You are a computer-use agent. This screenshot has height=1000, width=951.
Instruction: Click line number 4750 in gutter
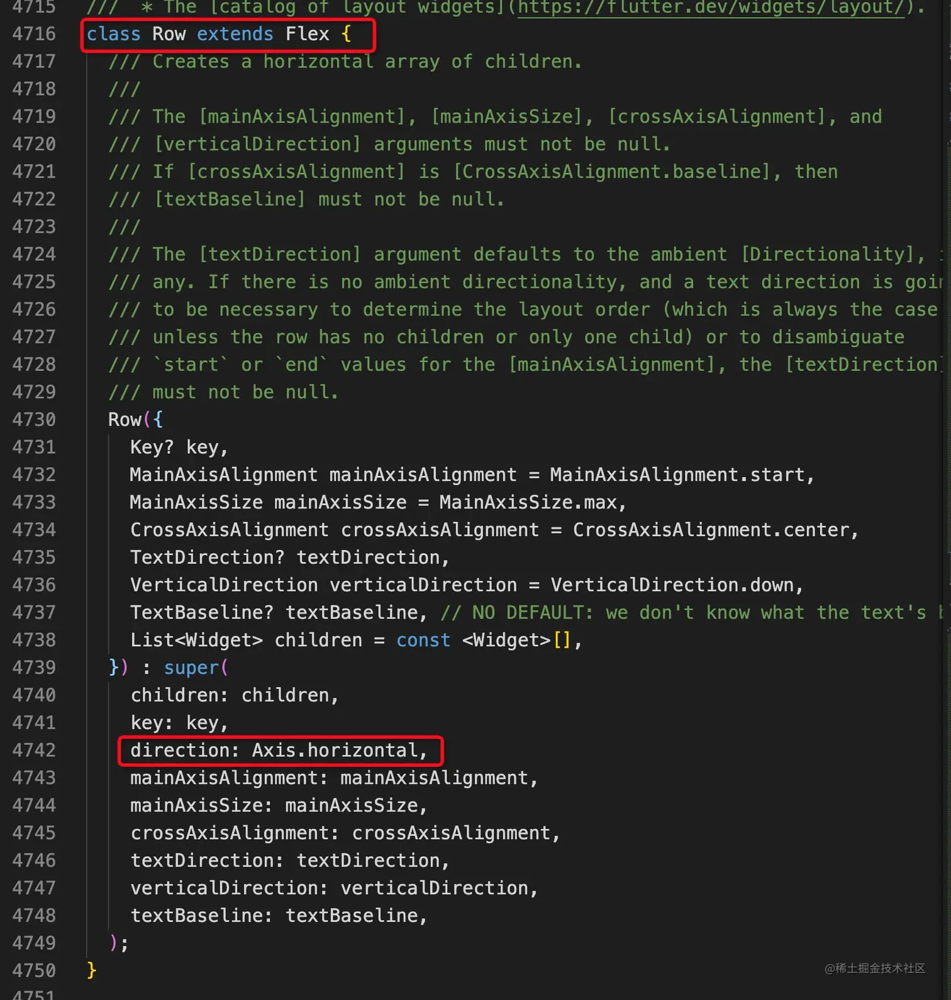[x=34, y=971]
